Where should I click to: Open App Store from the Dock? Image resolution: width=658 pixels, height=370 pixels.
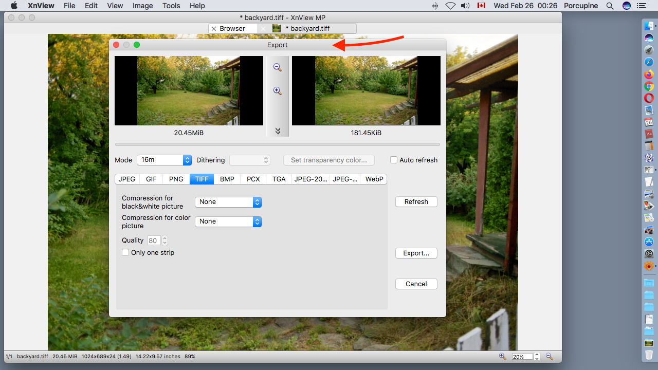(x=649, y=242)
